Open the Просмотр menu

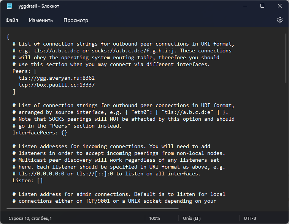(76, 20)
